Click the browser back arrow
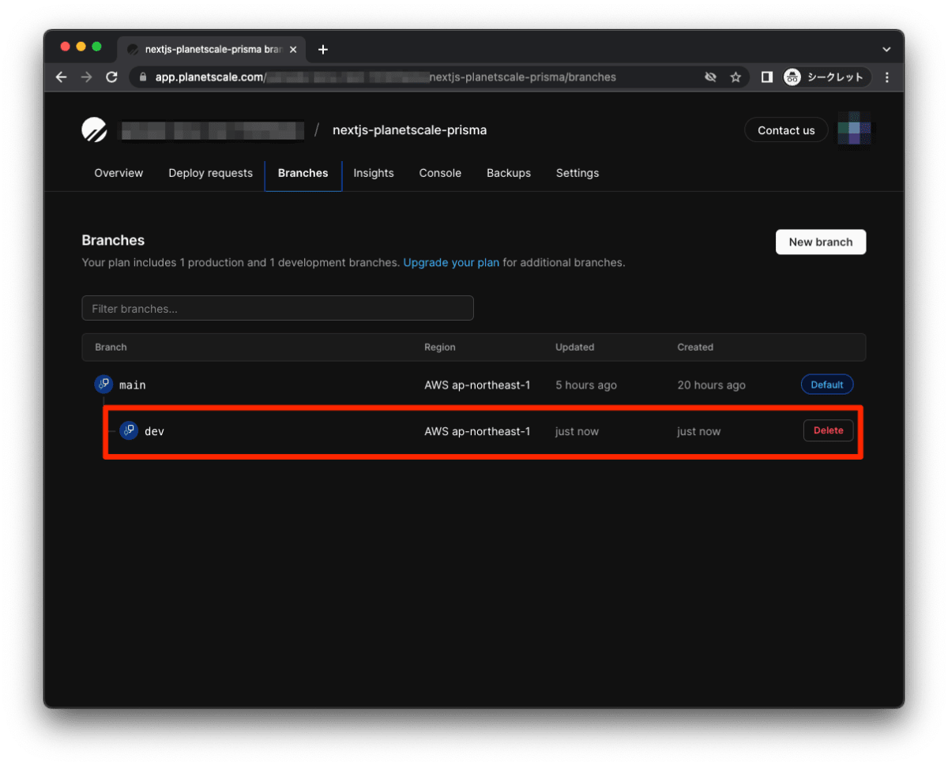The image size is (948, 766). pyautogui.click(x=61, y=77)
